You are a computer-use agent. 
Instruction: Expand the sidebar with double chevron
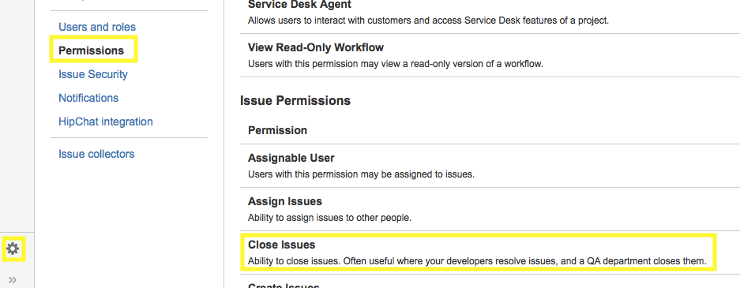tap(13, 280)
